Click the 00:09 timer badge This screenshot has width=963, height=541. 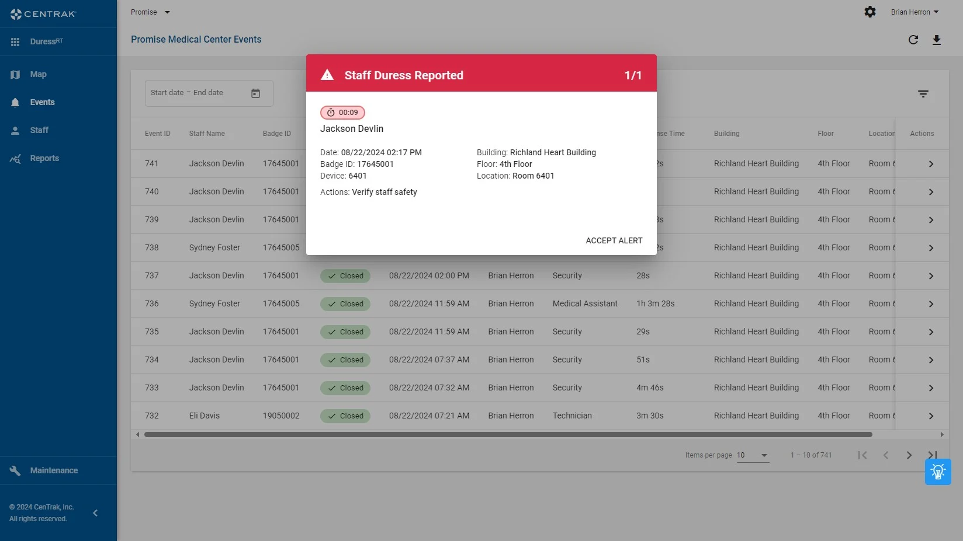(x=342, y=113)
